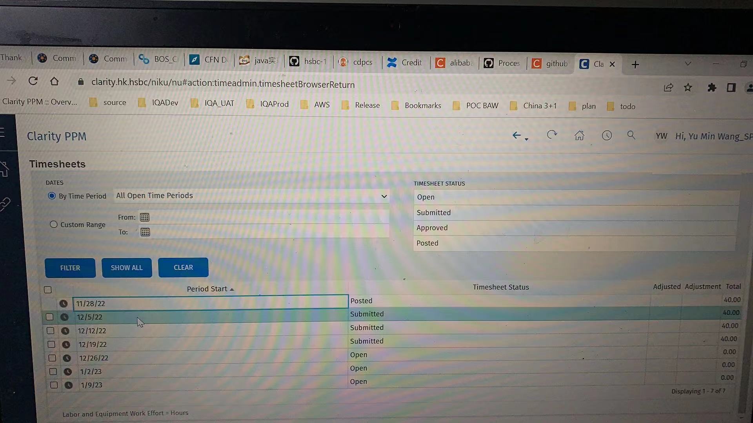This screenshot has height=423, width=753.
Task: Enable the Custom Range radio button
Action: (53, 224)
